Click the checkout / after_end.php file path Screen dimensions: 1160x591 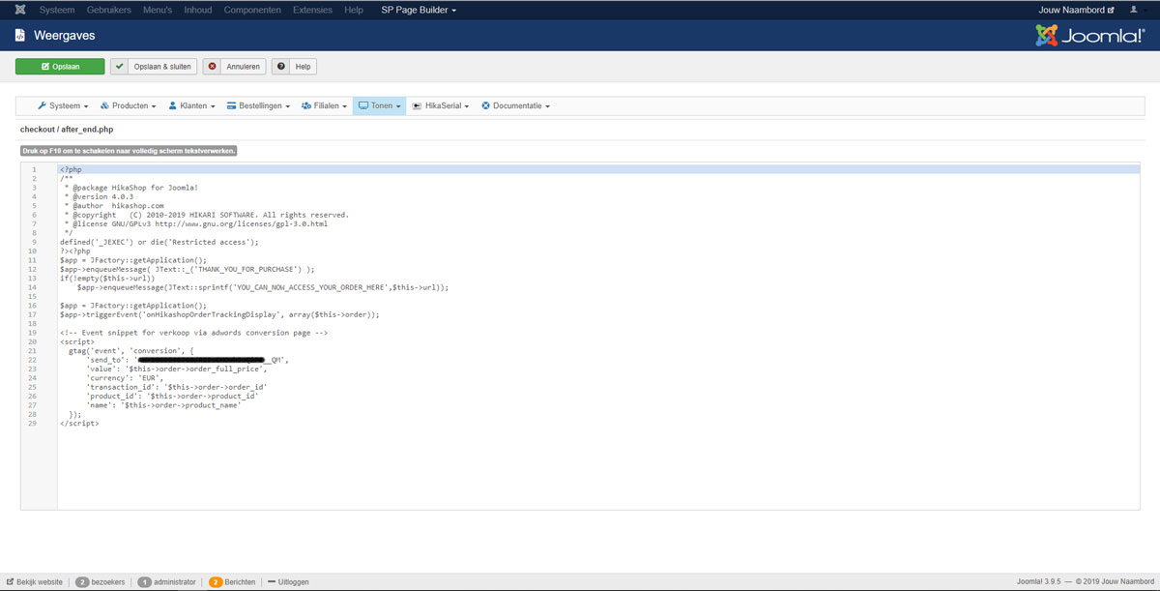[67, 130]
